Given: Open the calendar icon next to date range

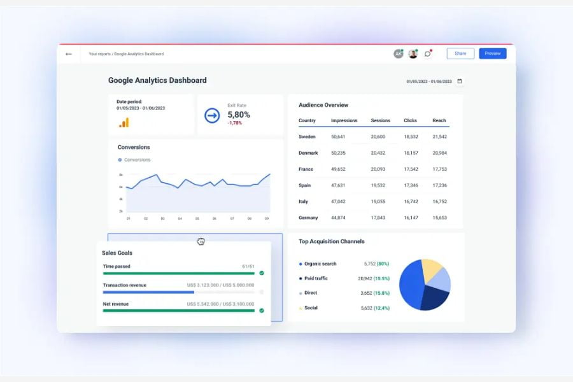Looking at the screenshot, I should (458, 81).
